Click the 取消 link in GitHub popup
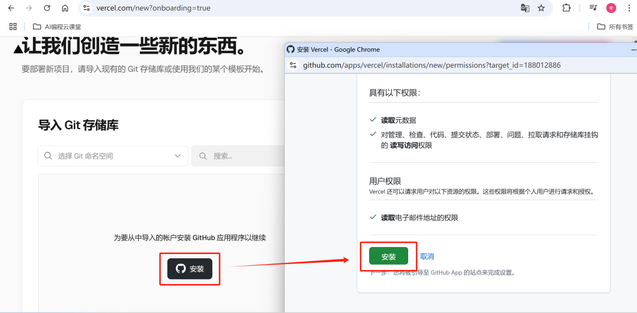This screenshot has height=313, width=637. coord(427,256)
